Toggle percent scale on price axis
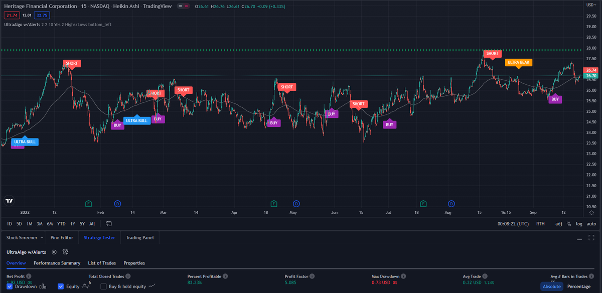The image size is (602, 293). 569,224
